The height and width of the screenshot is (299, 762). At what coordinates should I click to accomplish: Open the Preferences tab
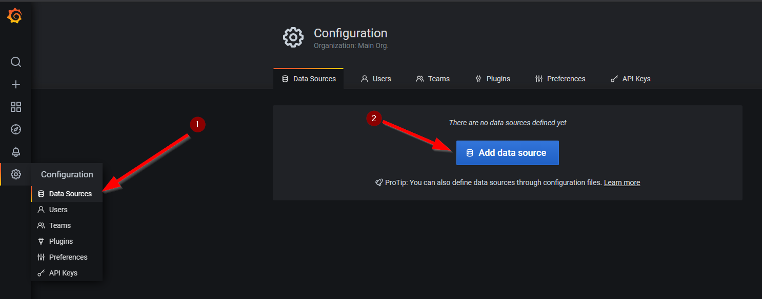point(560,78)
